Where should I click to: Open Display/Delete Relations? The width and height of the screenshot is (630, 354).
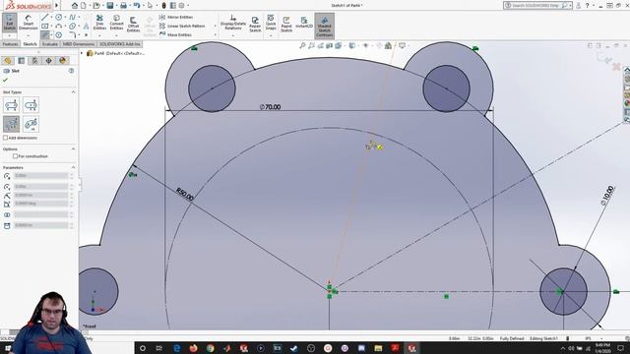point(232,23)
